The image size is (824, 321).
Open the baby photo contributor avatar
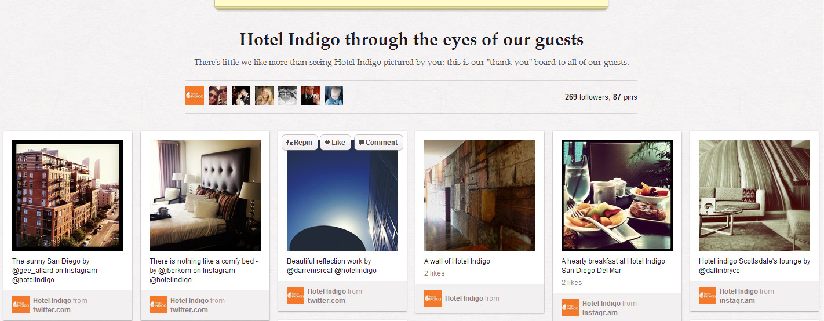pyautogui.click(x=334, y=96)
